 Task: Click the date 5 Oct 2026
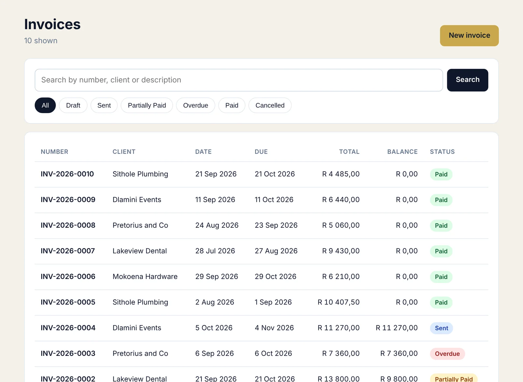pos(214,328)
